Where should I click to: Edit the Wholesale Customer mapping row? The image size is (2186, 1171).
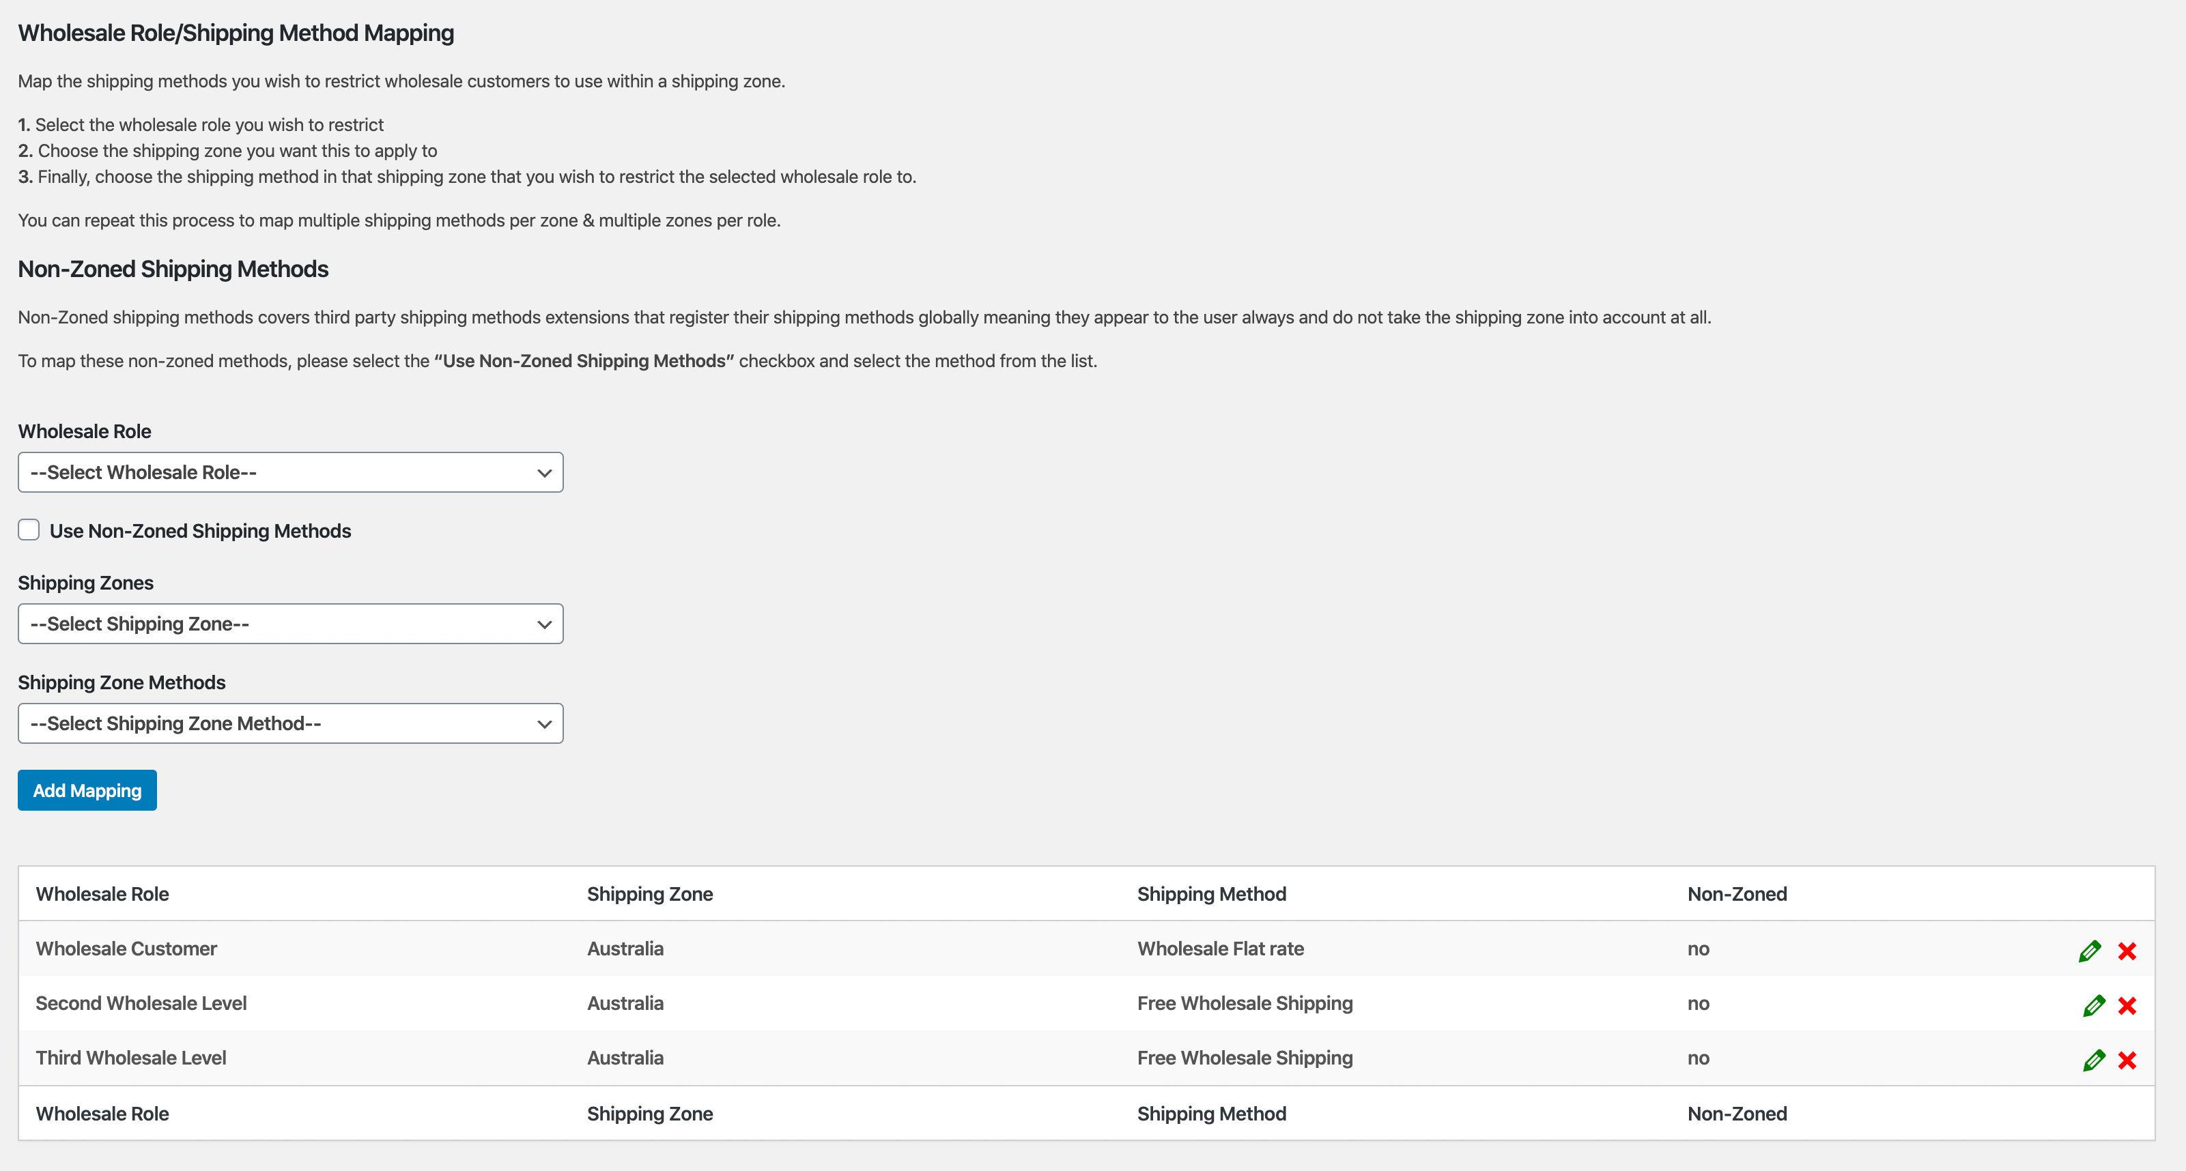pos(2089,951)
